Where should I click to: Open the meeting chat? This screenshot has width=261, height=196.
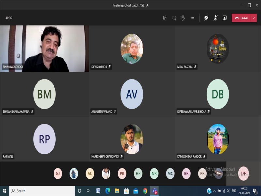174,18
